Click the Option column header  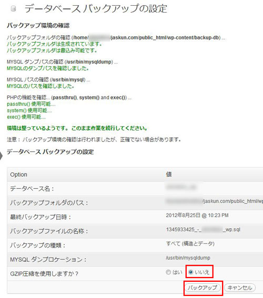pyautogui.click(x=18, y=175)
